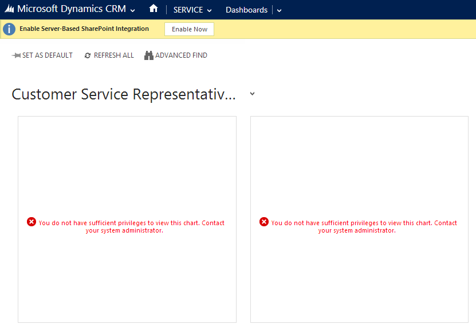The image size is (476, 324).
Task: Click the red error icon in right chart
Action: pyautogui.click(x=264, y=222)
